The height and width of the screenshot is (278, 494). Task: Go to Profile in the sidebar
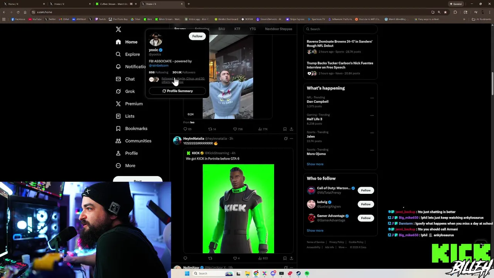click(127, 153)
